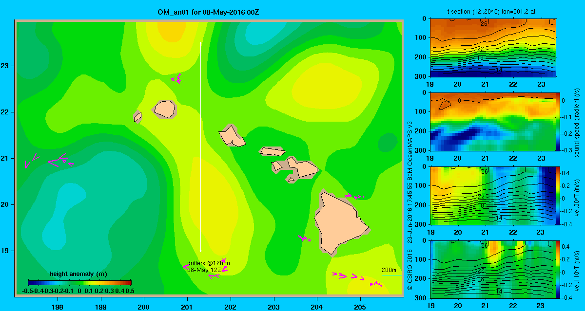The image size is (585, 311).
Task: Open the vel.30°T velocity section panel
Action: click(x=493, y=195)
